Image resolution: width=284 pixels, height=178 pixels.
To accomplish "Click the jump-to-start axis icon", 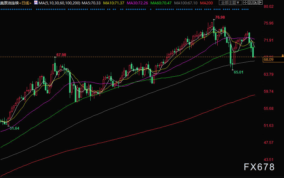I will (250, 2).
